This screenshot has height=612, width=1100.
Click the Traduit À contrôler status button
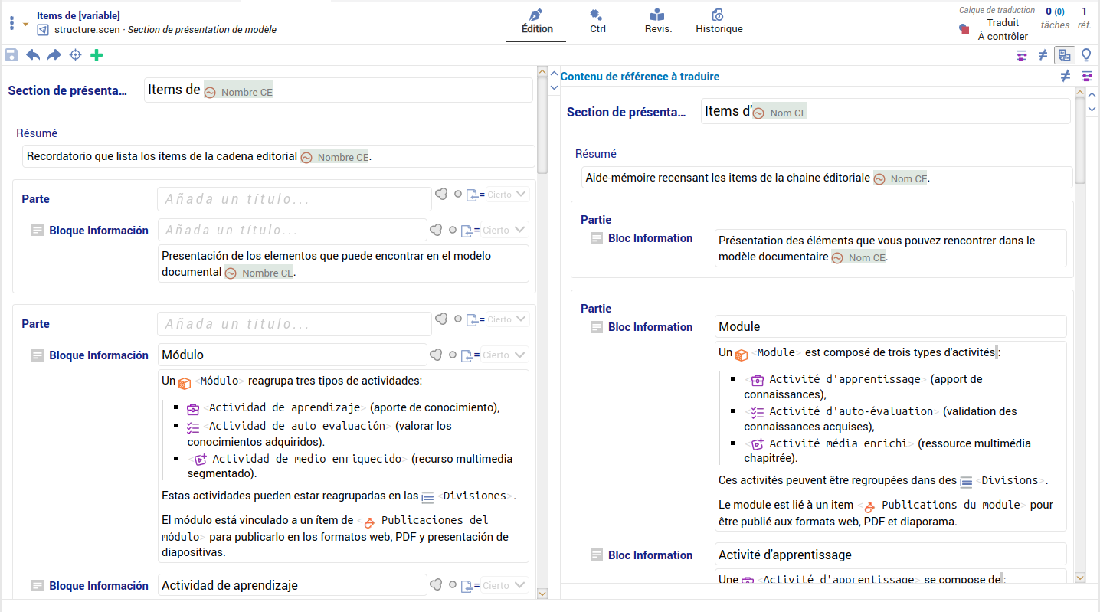tap(1003, 29)
